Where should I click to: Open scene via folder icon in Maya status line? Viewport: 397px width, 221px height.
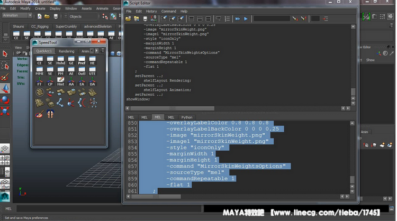(47, 16)
